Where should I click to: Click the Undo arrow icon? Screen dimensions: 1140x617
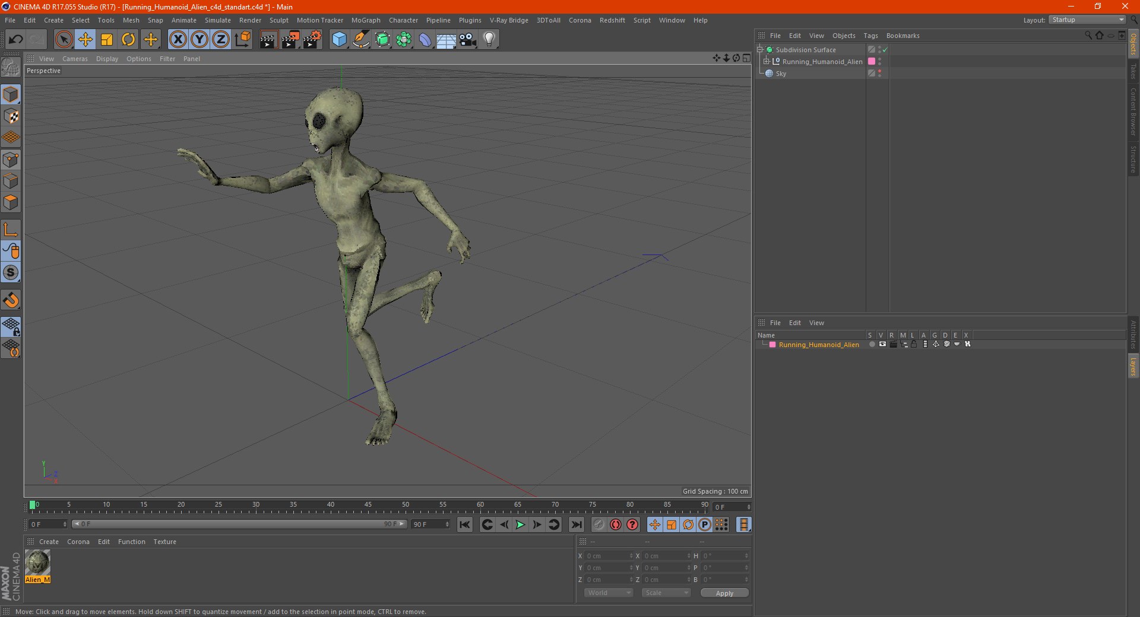[16, 40]
